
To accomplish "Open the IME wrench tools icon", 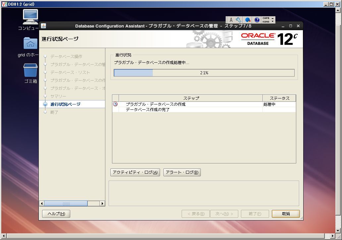I will 239,20.
